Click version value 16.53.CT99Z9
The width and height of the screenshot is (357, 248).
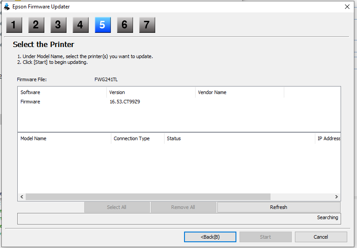point(125,102)
